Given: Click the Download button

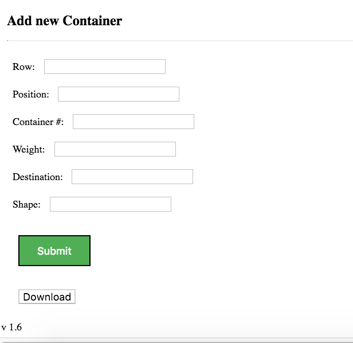Looking at the screenshot, I should (47, 297).
